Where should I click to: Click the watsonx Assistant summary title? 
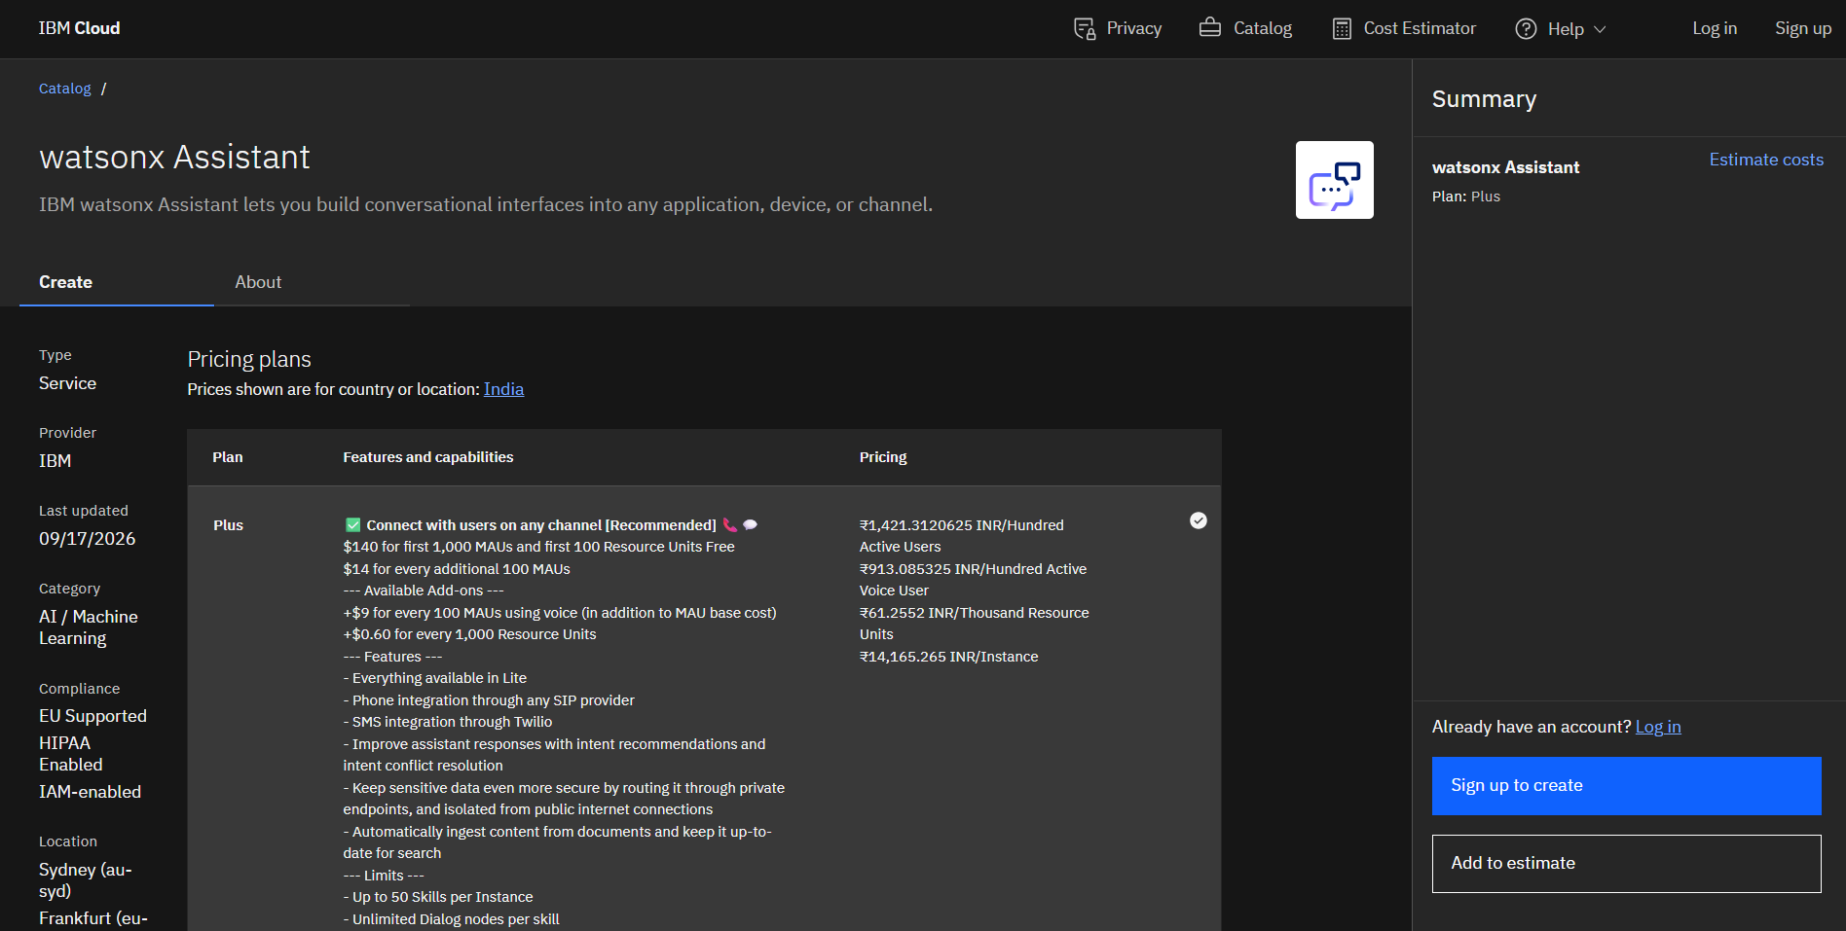(x=1505, y=167)
